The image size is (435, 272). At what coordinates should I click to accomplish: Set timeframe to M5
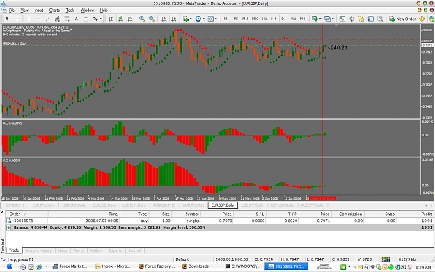[x=236, y=19]
